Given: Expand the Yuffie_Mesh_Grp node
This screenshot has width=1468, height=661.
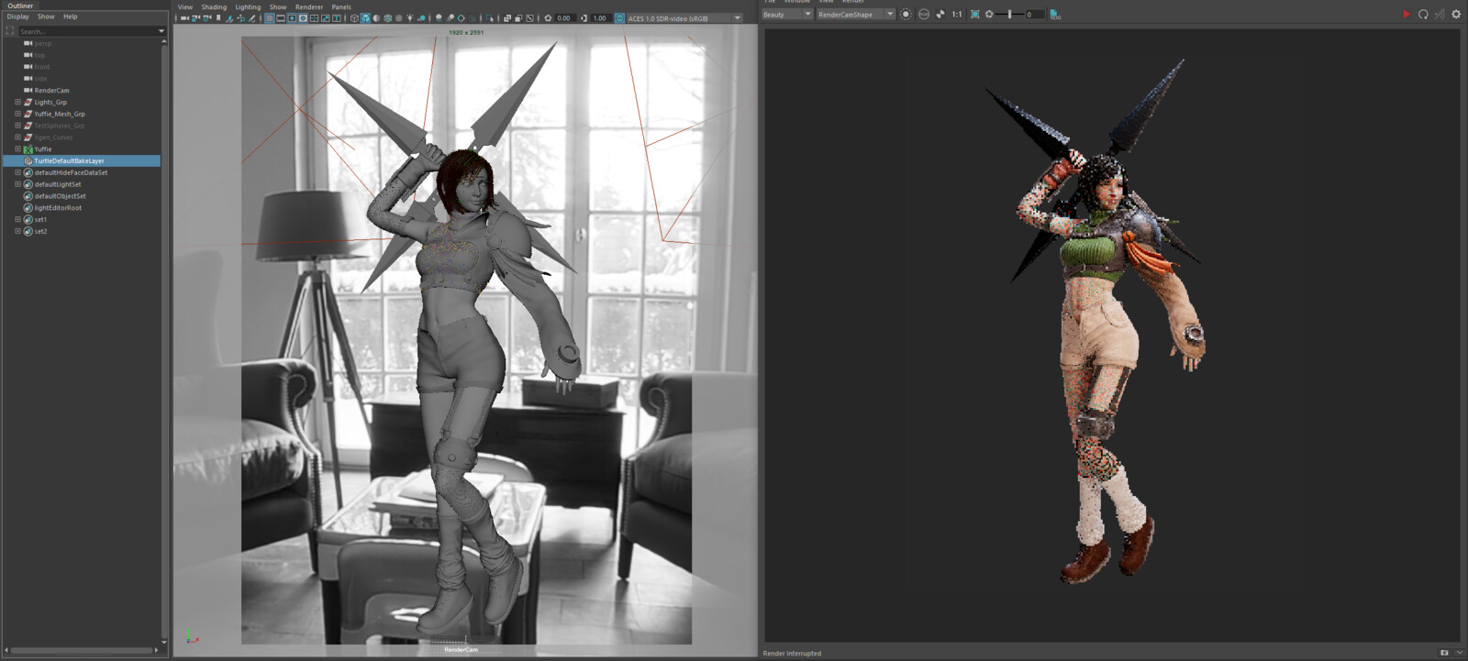Looking at the screenshot, I should (x=17, y=114).
